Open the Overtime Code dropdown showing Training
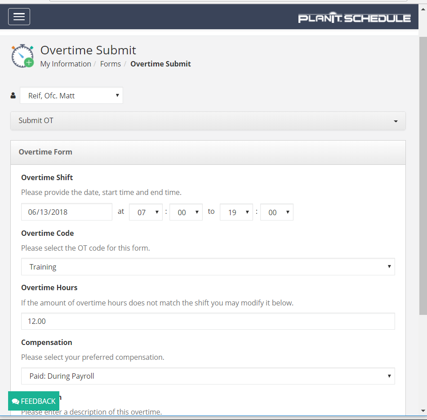This screenshot has height=420, width=427. tap(208, 267)
